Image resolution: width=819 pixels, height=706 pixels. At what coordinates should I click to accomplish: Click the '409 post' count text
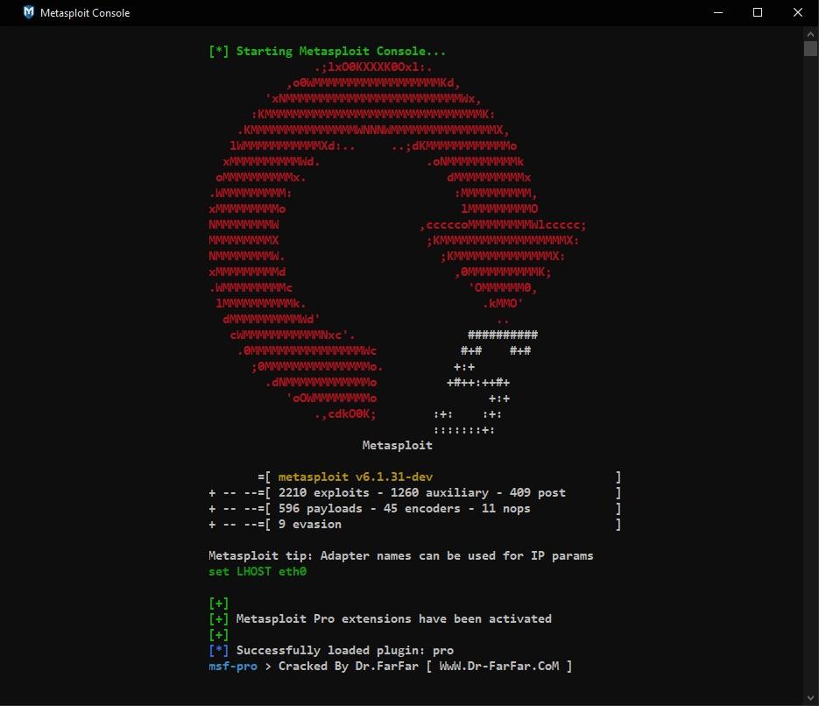point(538,492)
